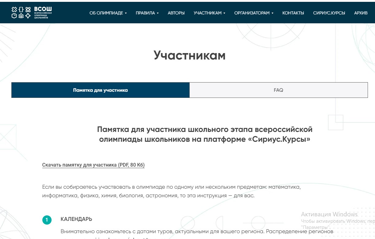Open the АВТОРЫ page from navigation

[176, 13]
